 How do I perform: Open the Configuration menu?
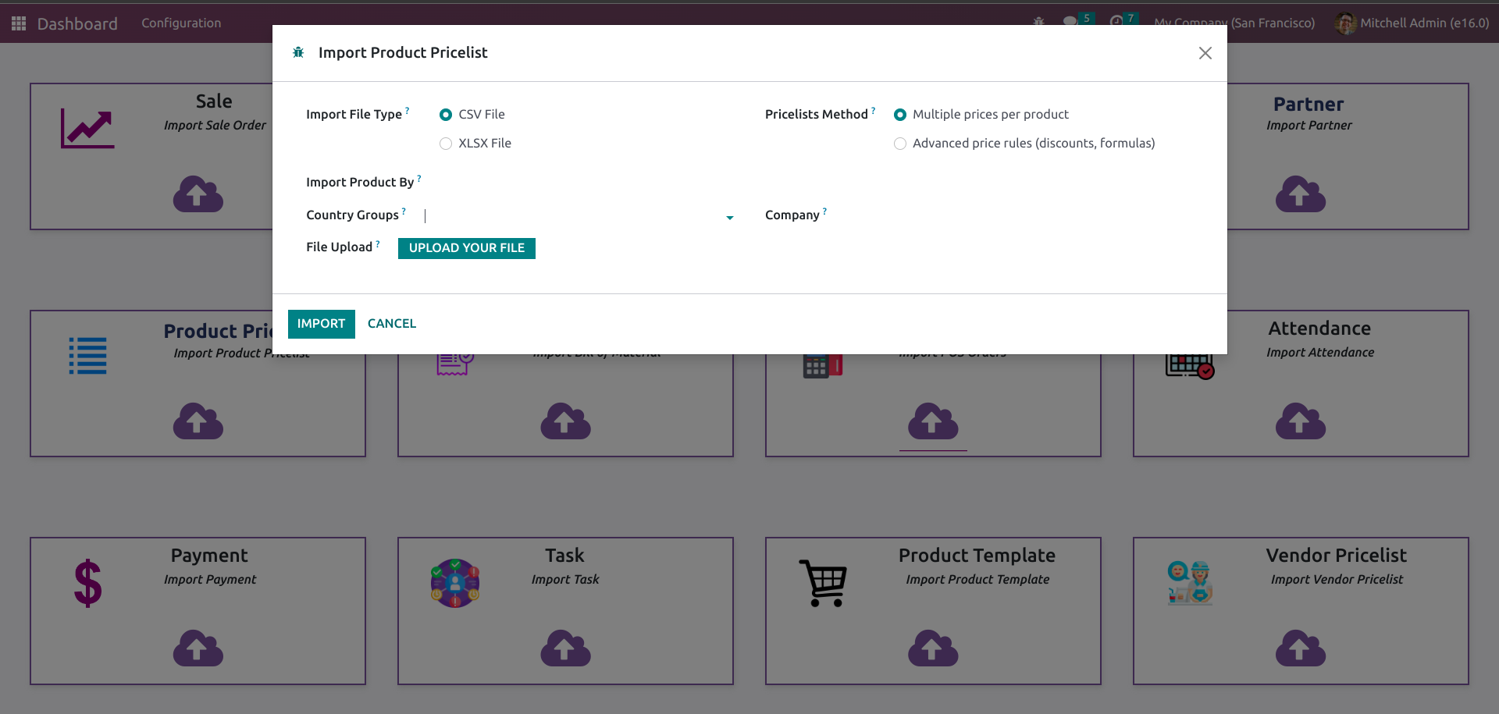point(181,23)
